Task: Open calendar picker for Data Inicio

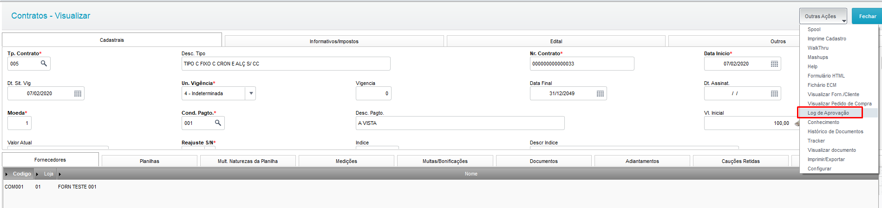Action: coord(774,64)
